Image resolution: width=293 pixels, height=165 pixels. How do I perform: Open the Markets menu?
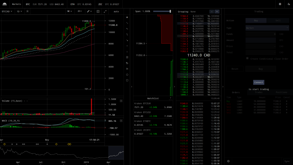[17, 4]
